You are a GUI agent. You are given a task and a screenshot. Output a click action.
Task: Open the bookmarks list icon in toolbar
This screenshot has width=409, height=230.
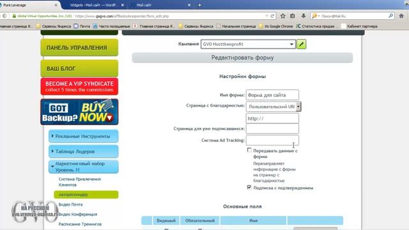tap(293, 16)
